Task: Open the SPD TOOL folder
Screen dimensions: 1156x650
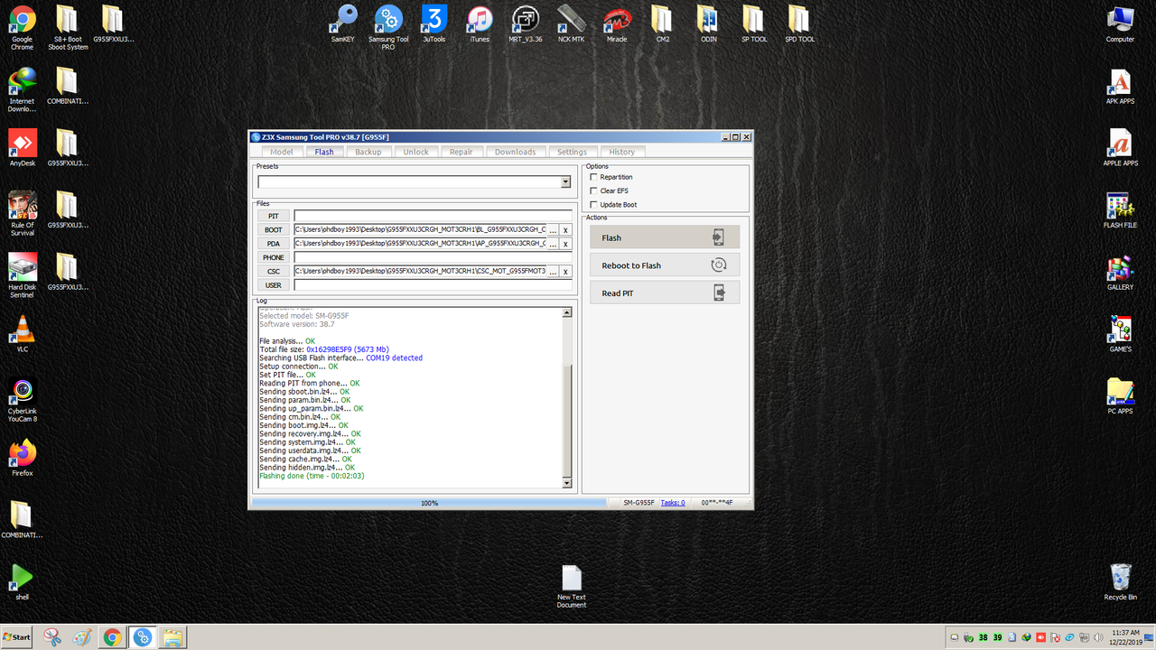Action: pos(799,23)
